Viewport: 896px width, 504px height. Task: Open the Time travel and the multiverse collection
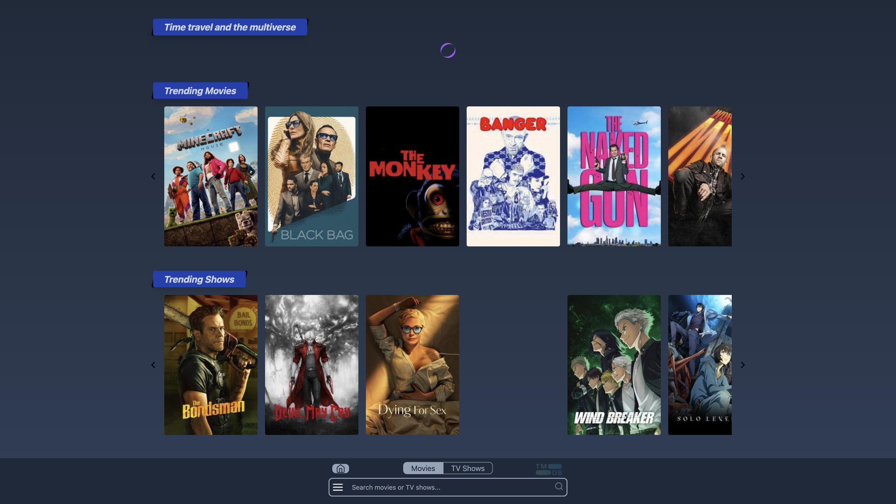pyautogui.click(x=230, y=27)
